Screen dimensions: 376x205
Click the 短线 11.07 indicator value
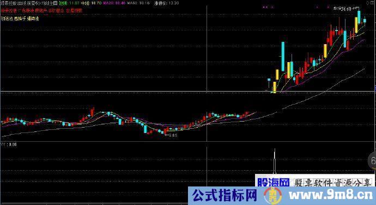pyautogui.click(x=69, y=3)
